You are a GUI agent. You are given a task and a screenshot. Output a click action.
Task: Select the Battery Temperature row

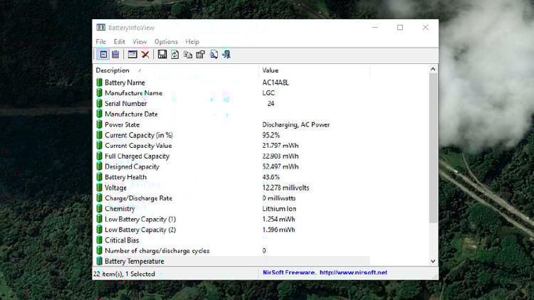tap(231, 261)
